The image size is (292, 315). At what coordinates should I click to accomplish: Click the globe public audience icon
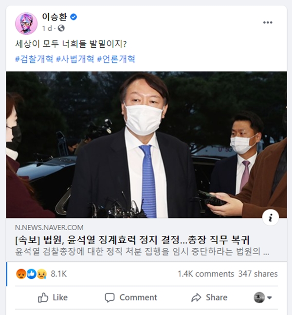pos(61,28)
